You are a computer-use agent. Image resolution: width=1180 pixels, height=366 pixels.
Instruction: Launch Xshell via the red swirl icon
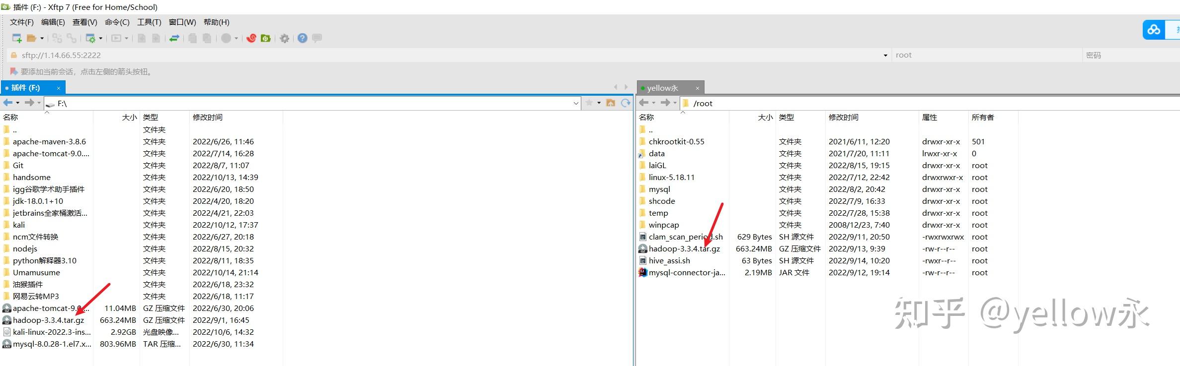point(251,38)
